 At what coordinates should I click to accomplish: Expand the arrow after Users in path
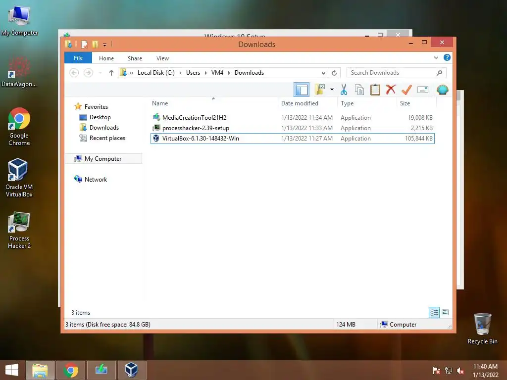tap(205, 73)
